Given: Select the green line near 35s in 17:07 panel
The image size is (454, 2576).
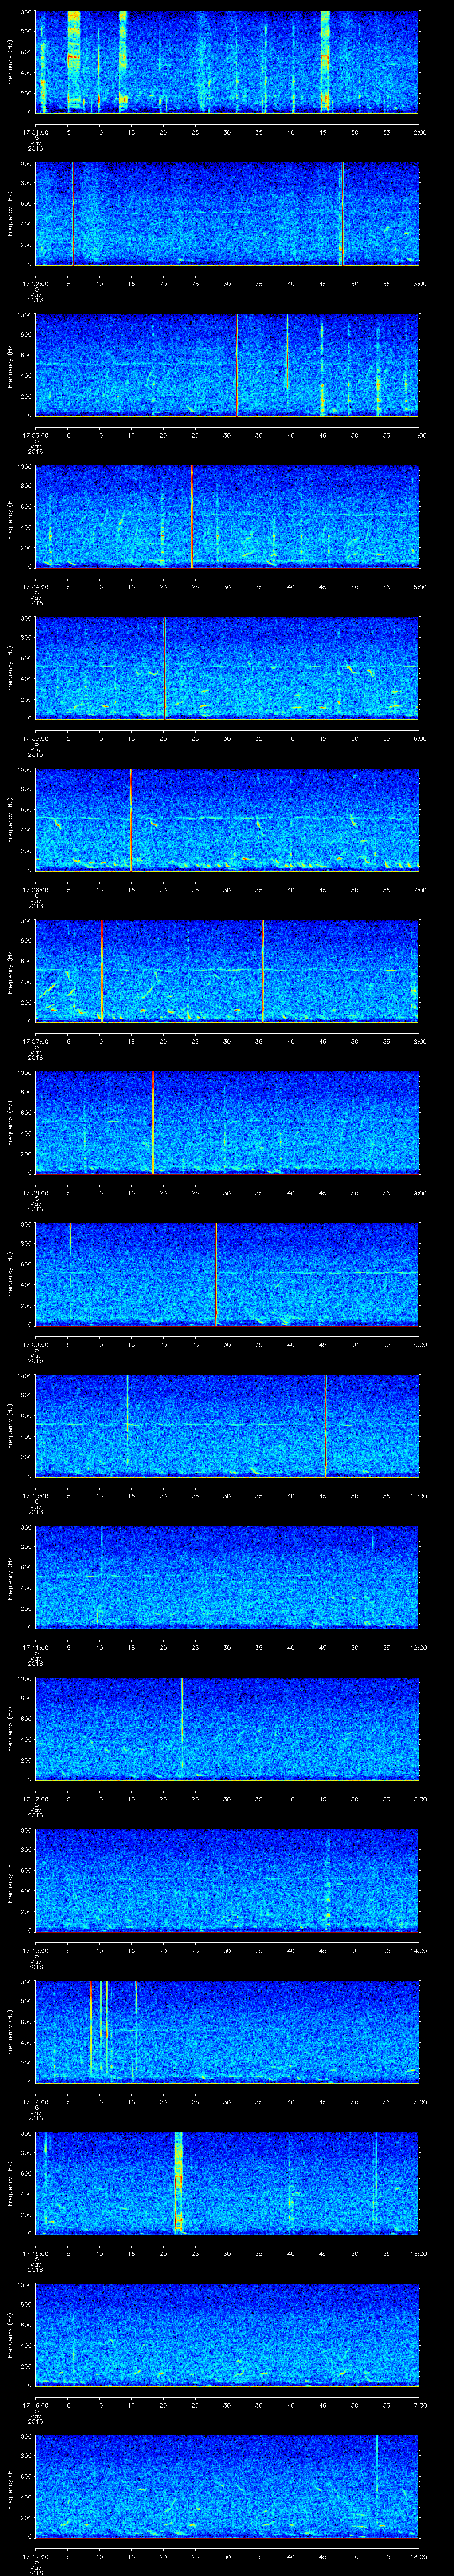Looking at the screenshot, I should (x=262, y=972).
